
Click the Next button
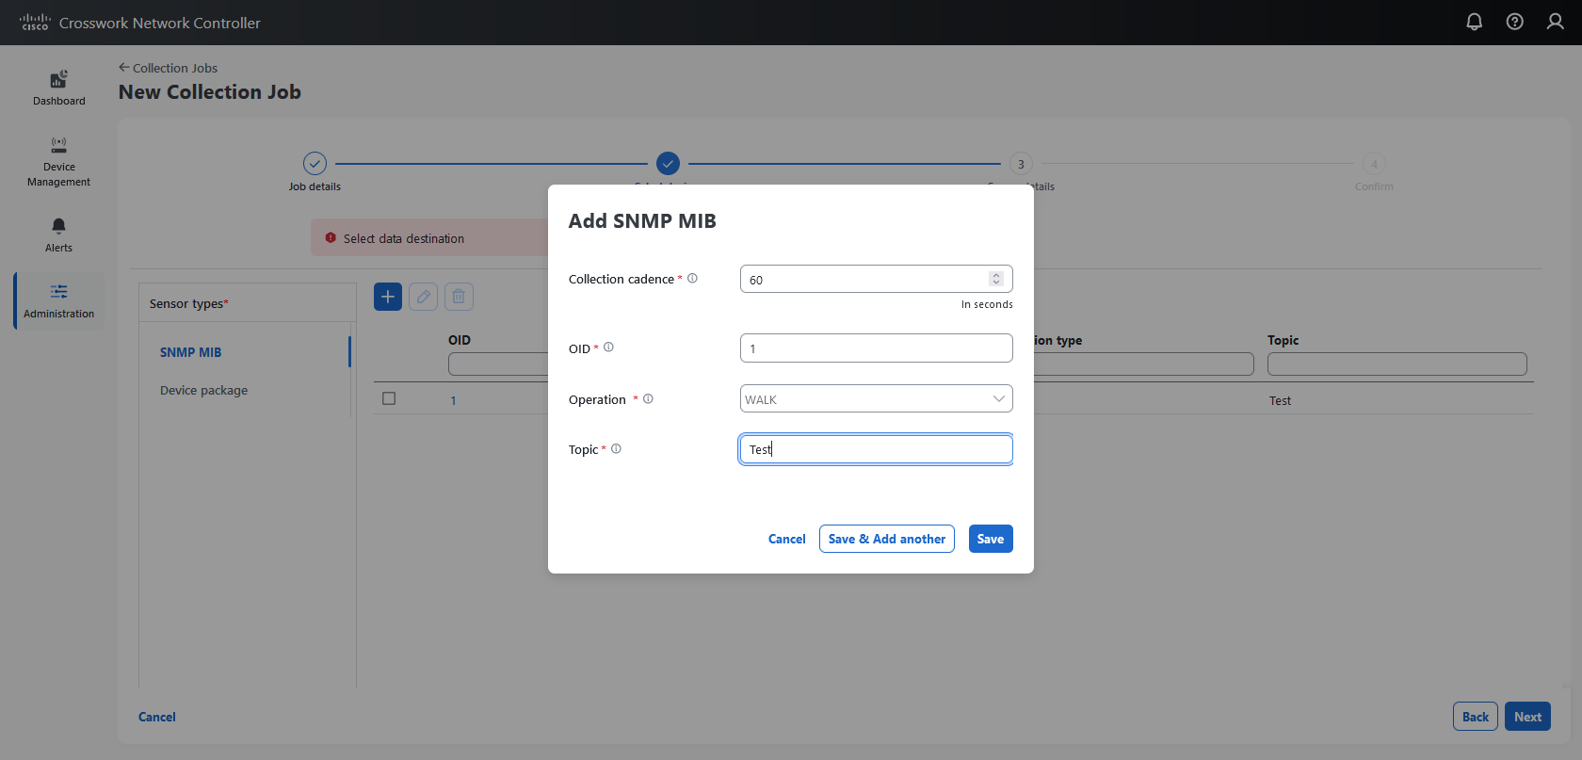1527,717
